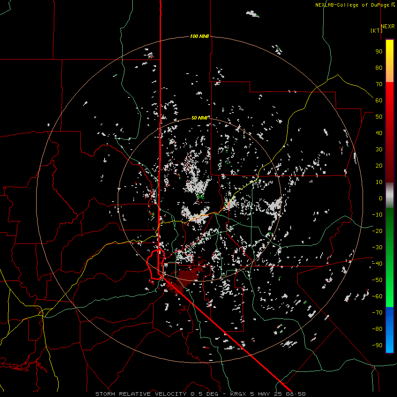Click the -10 value on the velocity scale
Viewport: 397px width, 397px height.
[377, 215]
